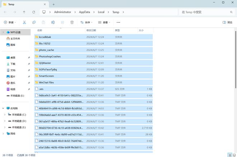Expand Local Disk (D:) in sidebar
This screenshot has width=237, height=157.
click(x=5, y=121)
